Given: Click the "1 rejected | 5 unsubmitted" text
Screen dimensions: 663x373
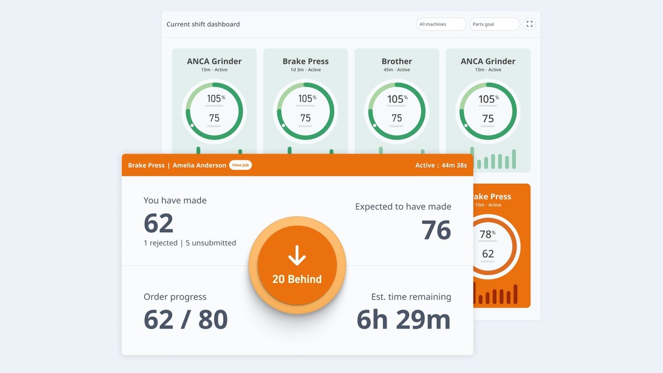Looking at the screenshot, I should [190, 243].
